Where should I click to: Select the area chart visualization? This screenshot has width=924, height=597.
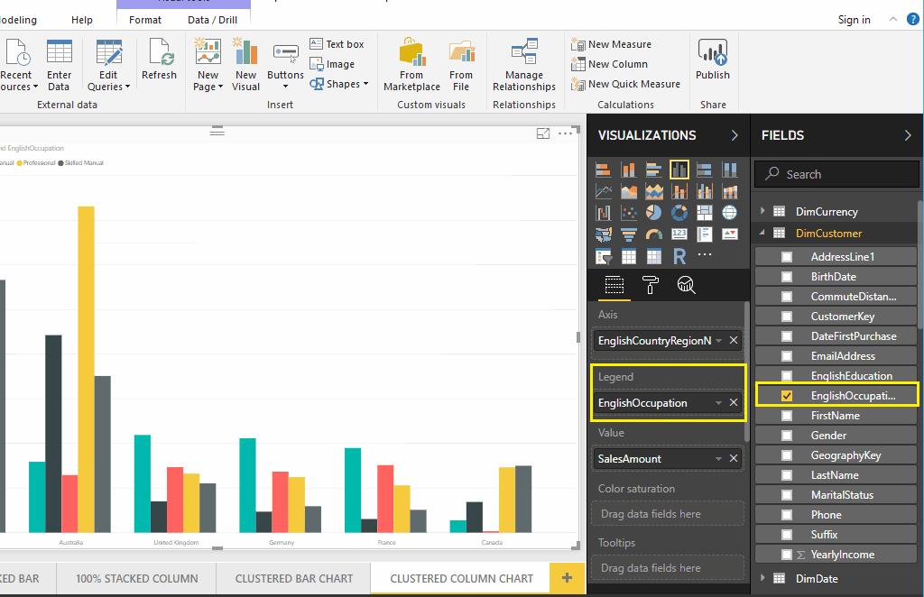point(628,191)
